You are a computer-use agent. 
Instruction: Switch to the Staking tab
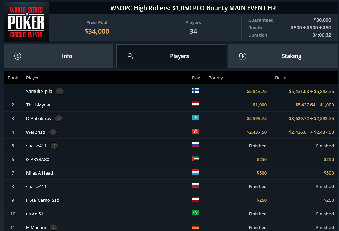283,56
